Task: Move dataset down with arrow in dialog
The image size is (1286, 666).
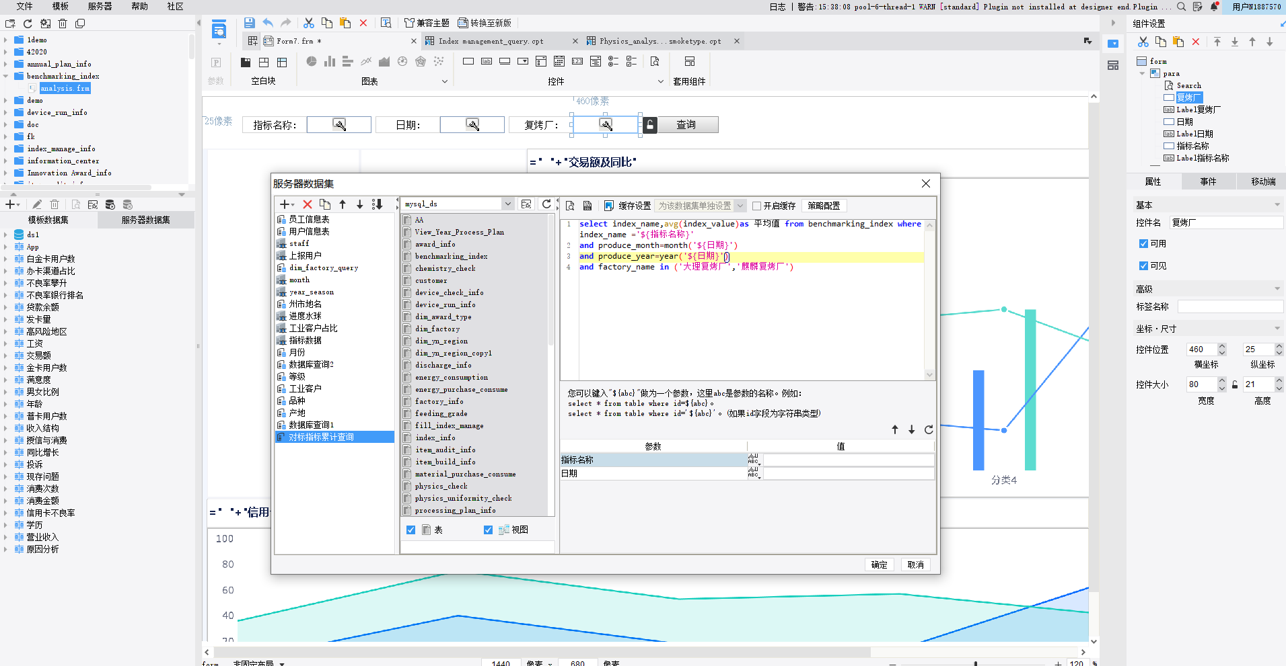Action: point(360,204)
